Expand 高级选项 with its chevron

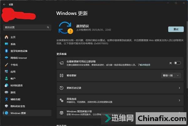pos(179,100)
